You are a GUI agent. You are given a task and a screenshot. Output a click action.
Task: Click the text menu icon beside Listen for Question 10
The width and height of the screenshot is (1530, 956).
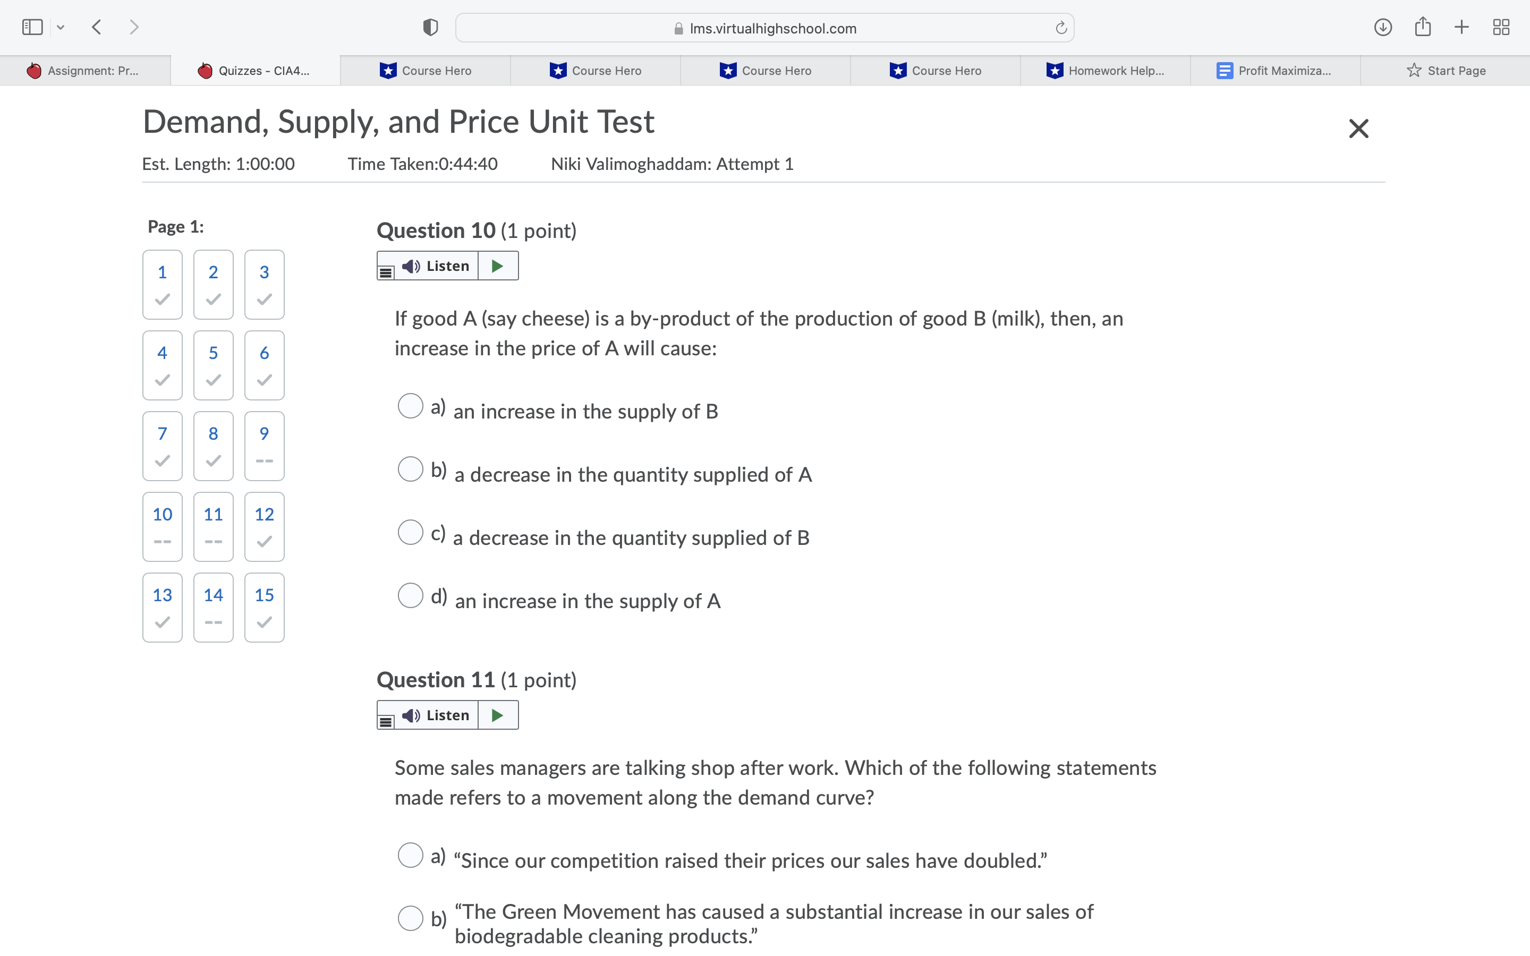pyautogui.click(x=386, y=273)
